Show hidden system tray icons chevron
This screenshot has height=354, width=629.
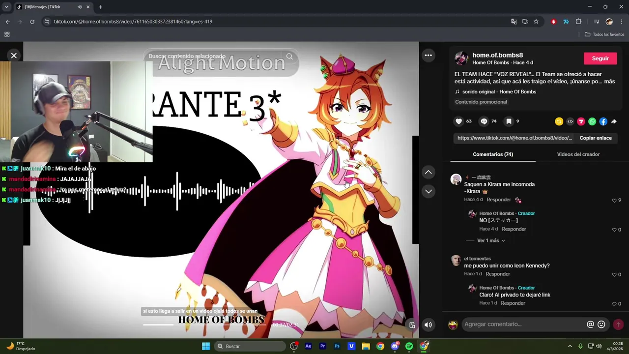[x=570, y=346]
